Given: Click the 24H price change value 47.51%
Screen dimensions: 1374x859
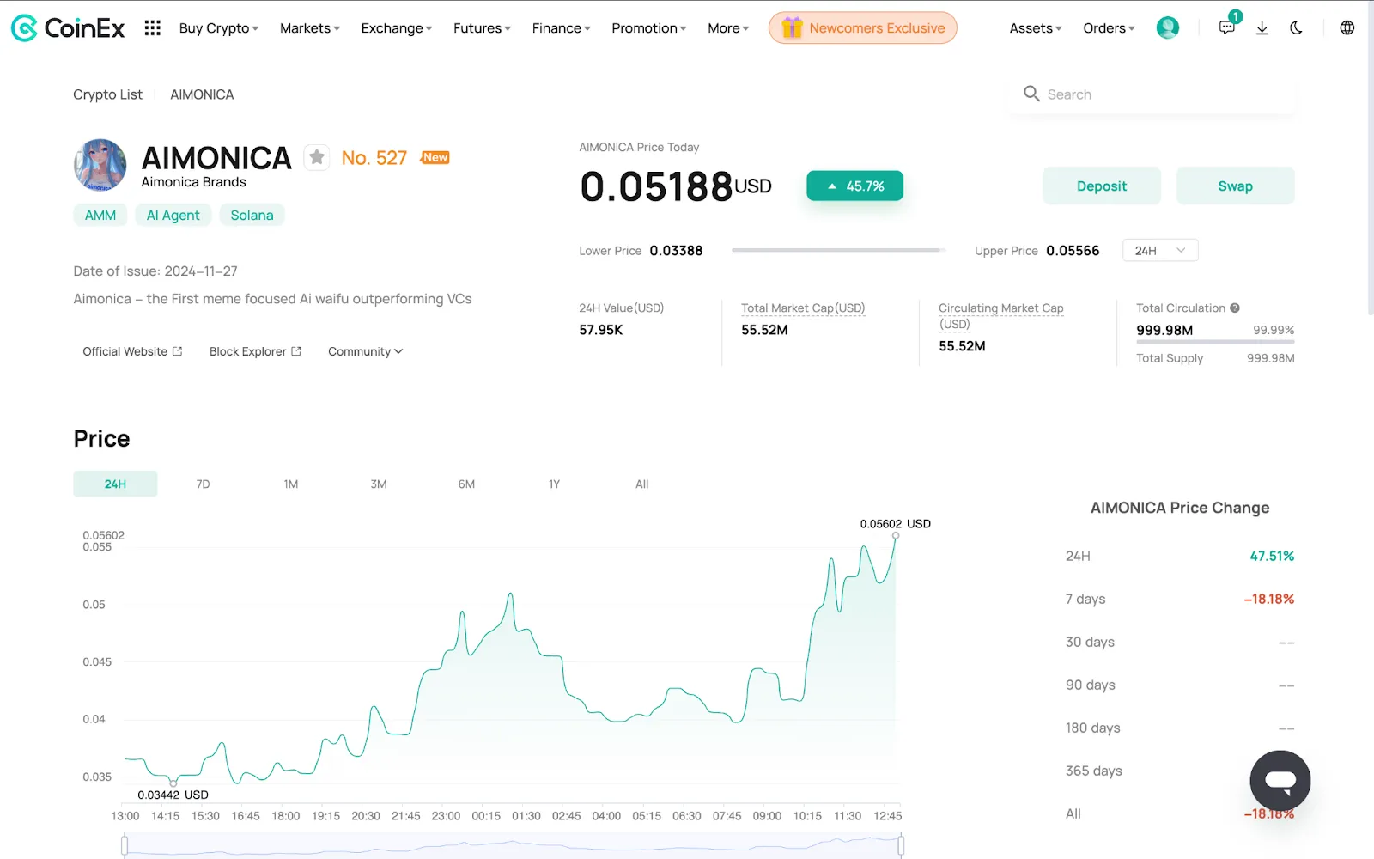Looking at the screenshot, I should 1272,556.
